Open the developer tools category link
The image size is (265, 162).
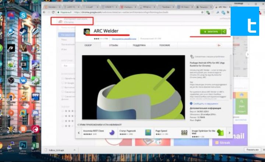pos(124,39)
